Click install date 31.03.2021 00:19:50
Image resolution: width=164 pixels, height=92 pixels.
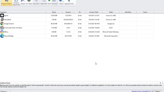coord(94,24)
